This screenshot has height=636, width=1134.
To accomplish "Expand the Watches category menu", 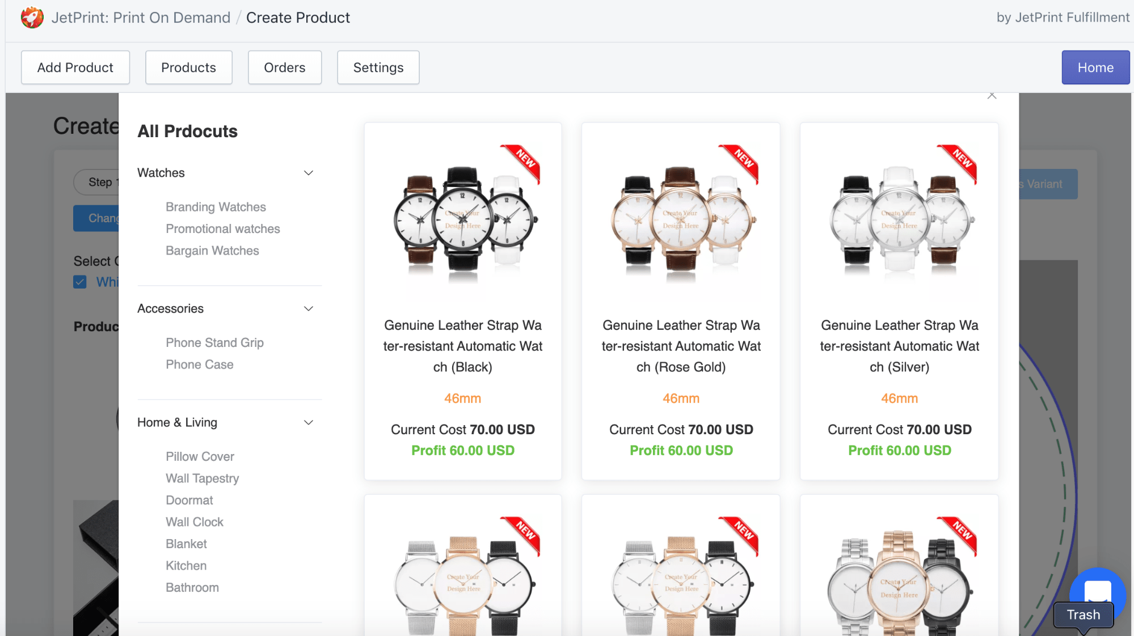I will pyautogui.click(x=307, y=173).
